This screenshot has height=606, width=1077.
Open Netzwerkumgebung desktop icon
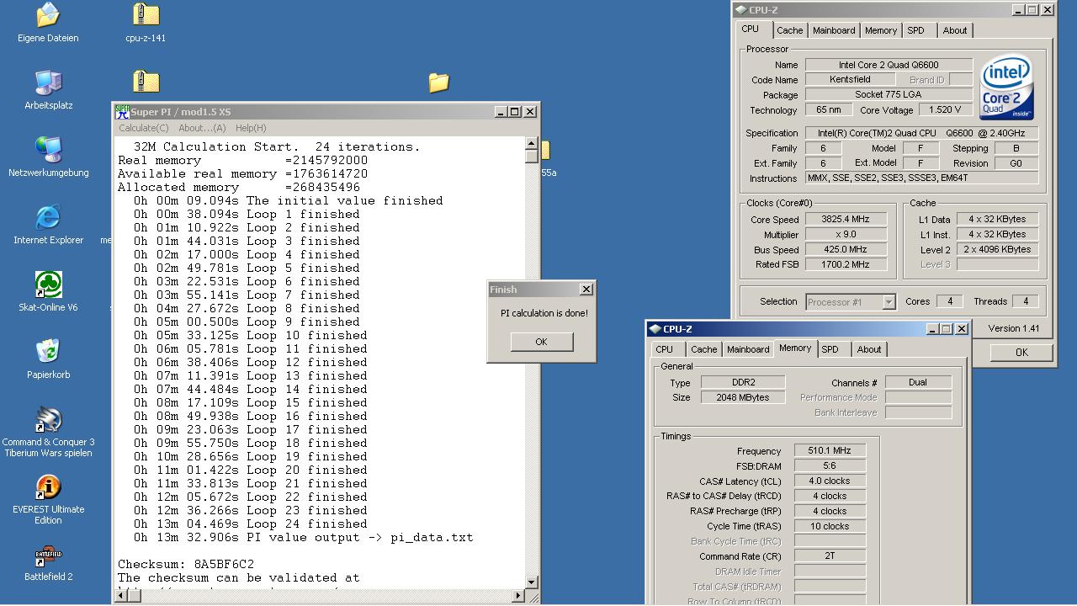[x=48, y=157]
